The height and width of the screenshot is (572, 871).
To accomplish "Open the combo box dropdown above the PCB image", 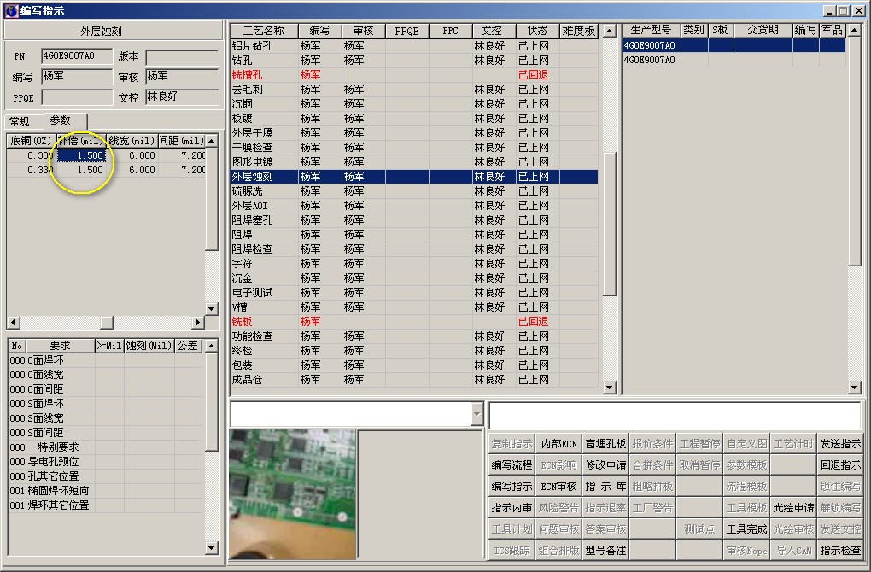I will coord(476,414).
